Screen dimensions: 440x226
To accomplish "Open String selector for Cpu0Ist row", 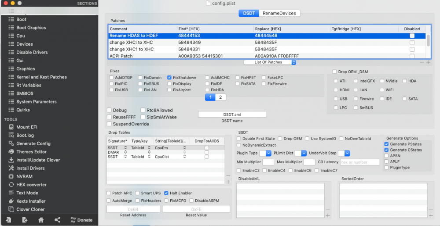I will [x=184, y=157].
